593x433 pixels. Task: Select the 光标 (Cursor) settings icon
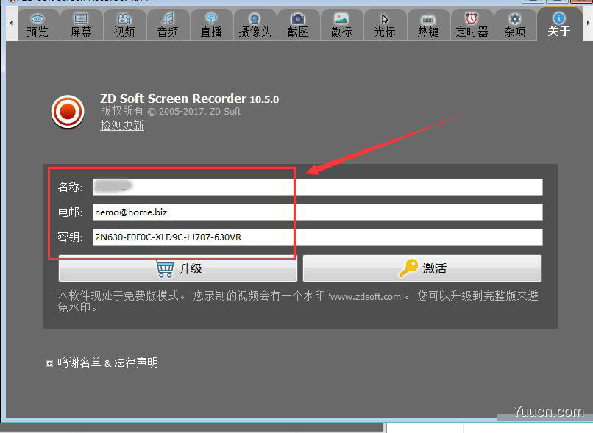click(x=385, y=24)
